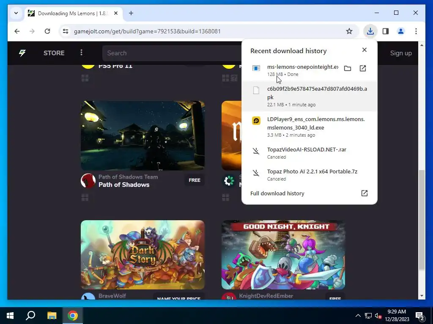Screen dimensions: 433x324
Task: Click the LDPlayer9 file icon
Action: tap(256, 121)
